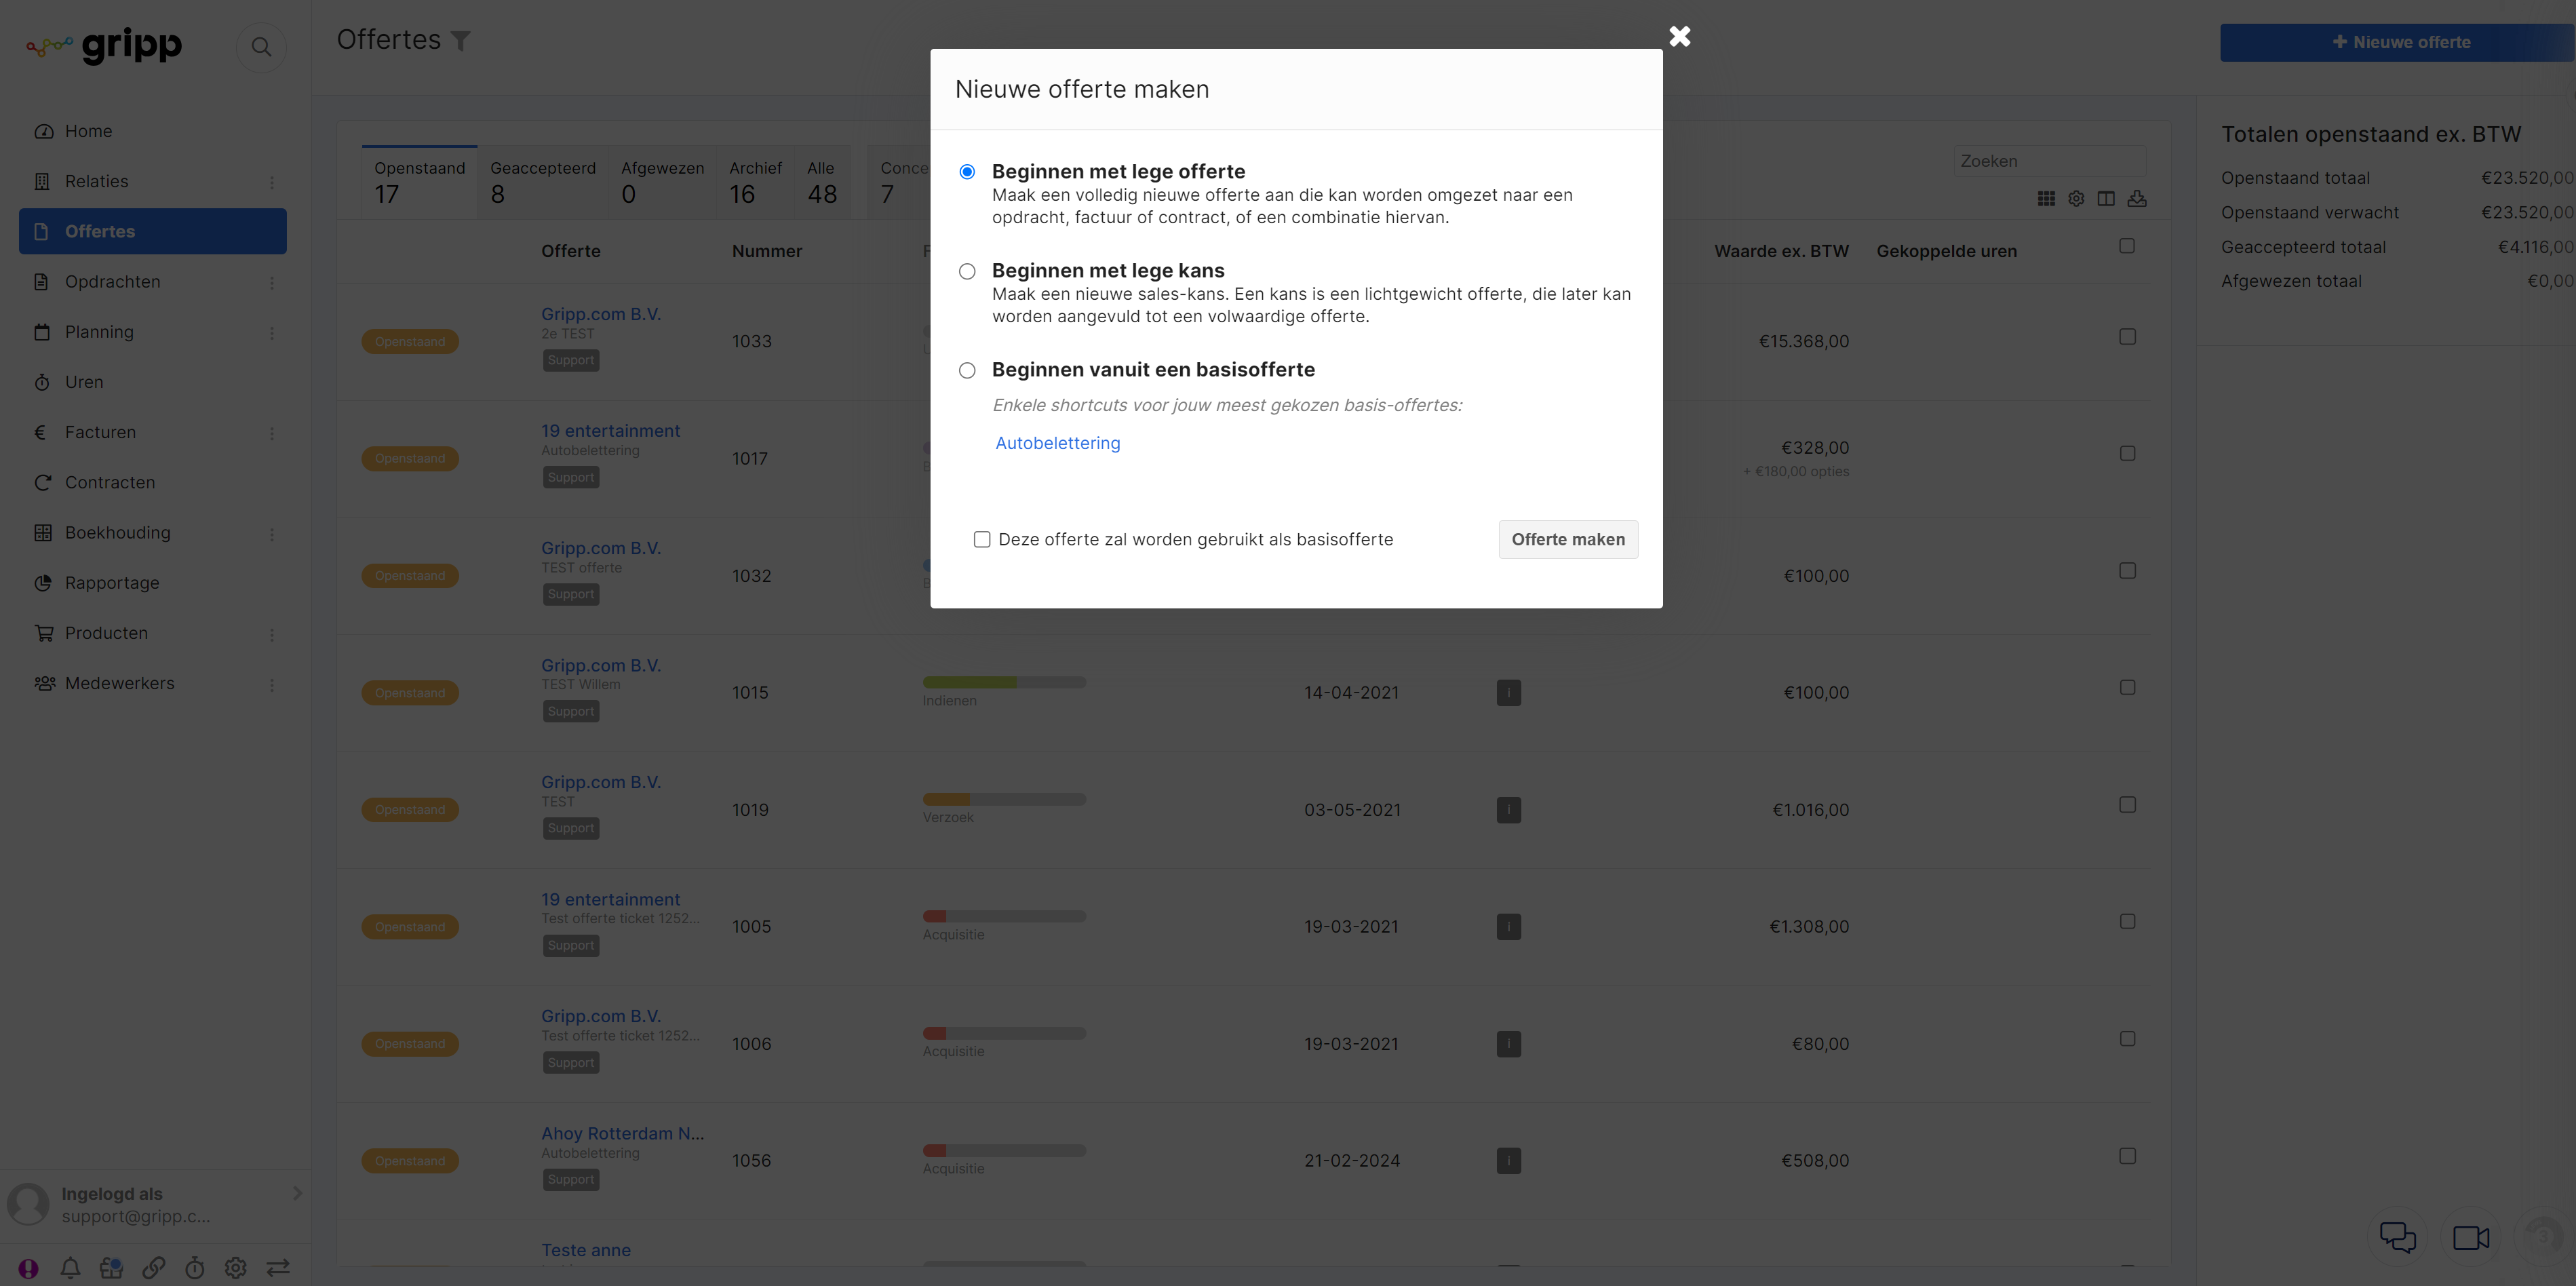Screen dimensions: 2576x1286
Task: Open notifications bell icon
Action: coord(70,1268)
